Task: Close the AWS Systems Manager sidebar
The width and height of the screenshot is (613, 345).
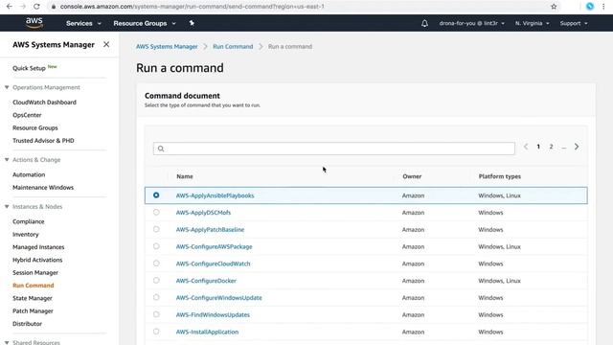Action: [x=106, y=45]
